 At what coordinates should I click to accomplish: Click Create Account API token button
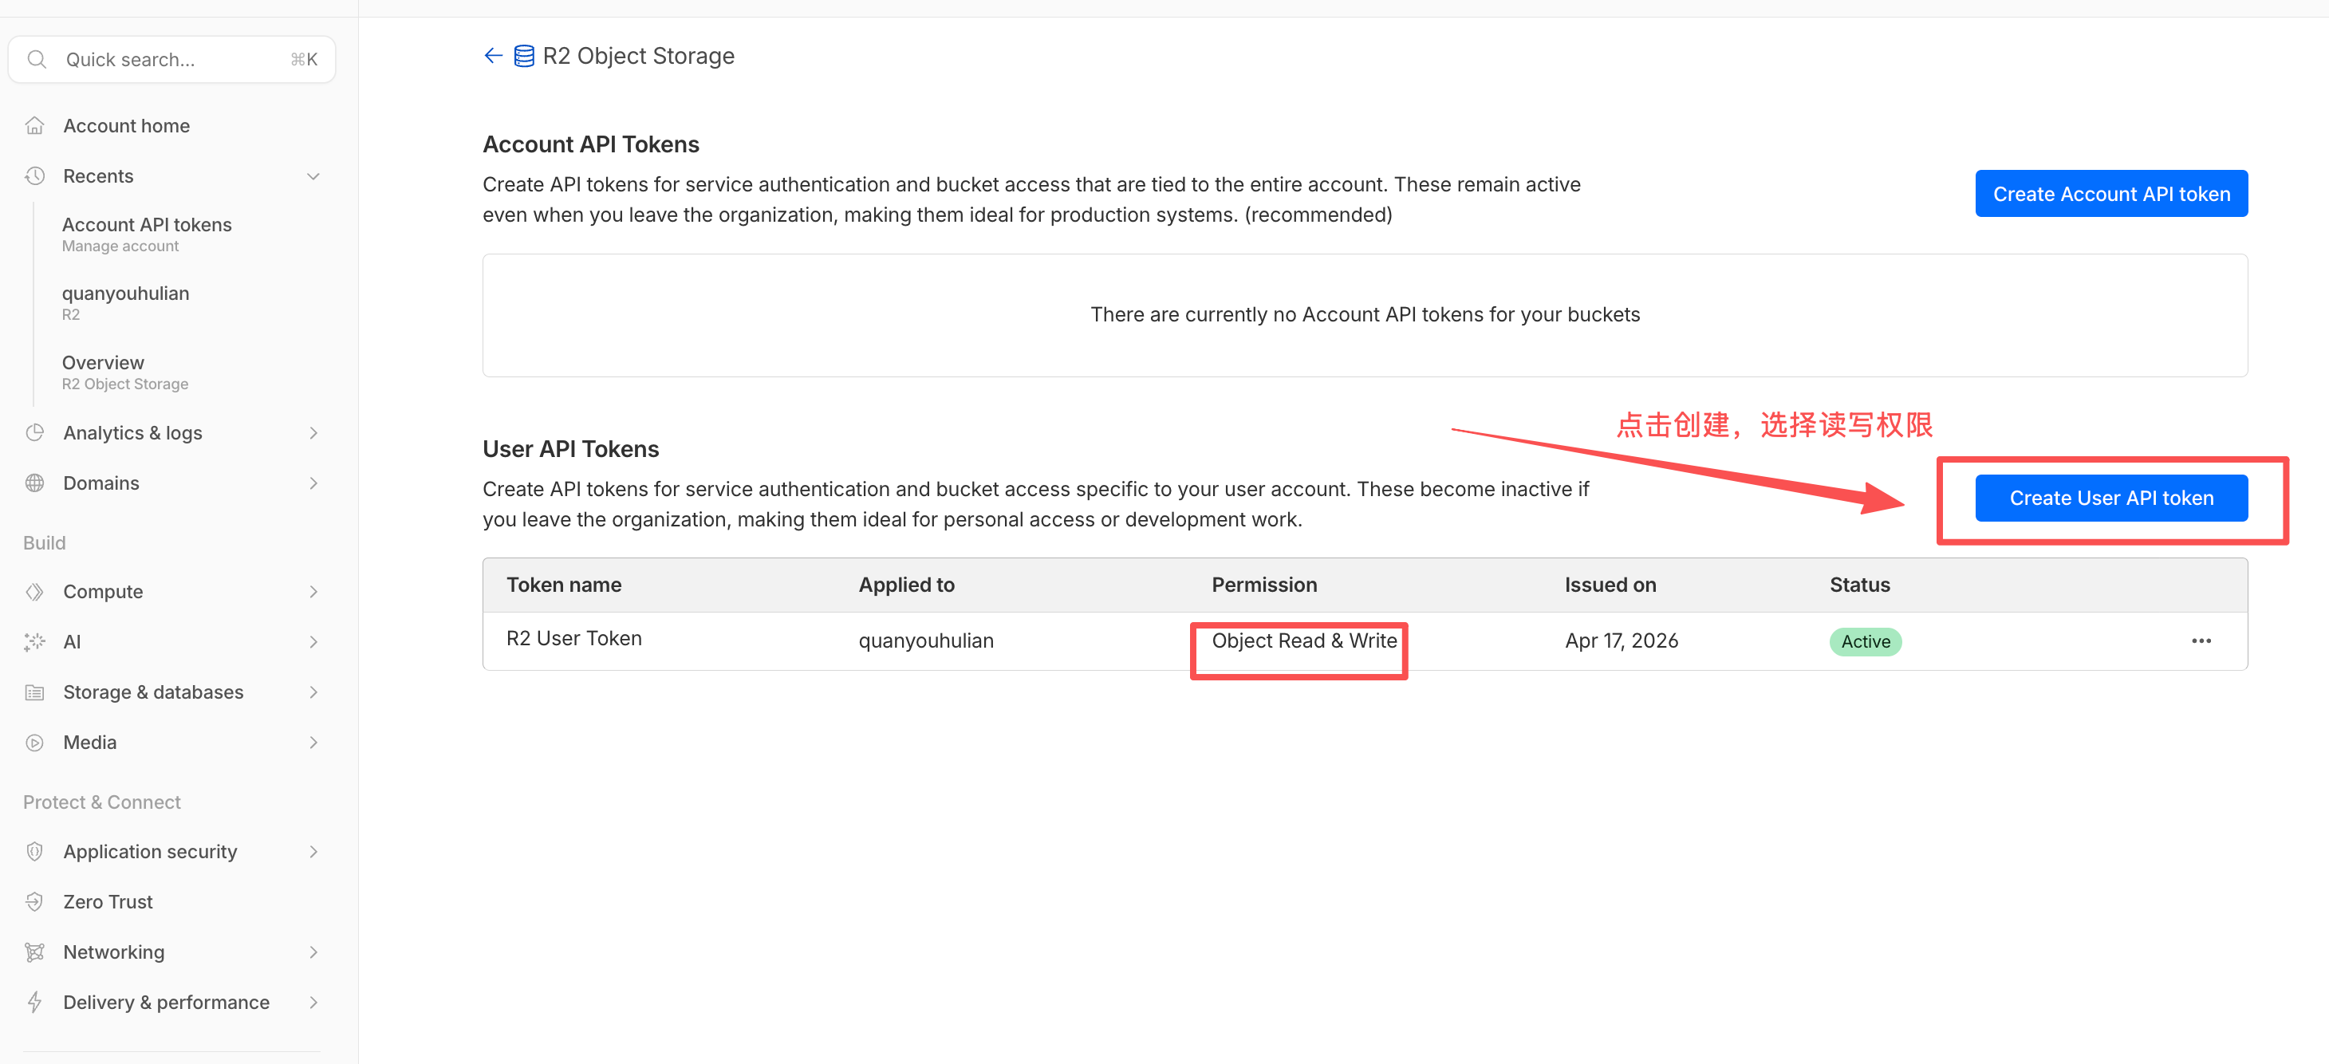click(2111, 194)
